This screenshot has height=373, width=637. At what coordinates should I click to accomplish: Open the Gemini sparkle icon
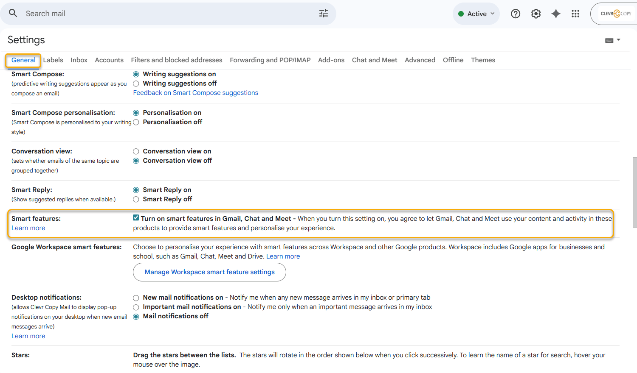tap(555, 14)
